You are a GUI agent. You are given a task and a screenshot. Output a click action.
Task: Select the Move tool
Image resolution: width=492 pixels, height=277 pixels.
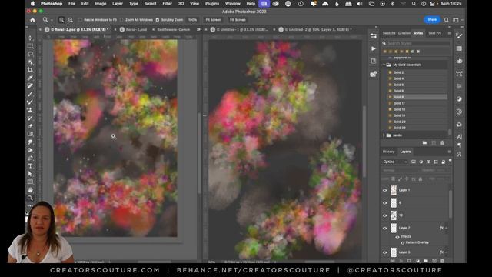30,38
